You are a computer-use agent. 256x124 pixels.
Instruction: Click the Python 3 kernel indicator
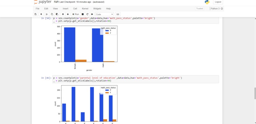pos(215,9)
